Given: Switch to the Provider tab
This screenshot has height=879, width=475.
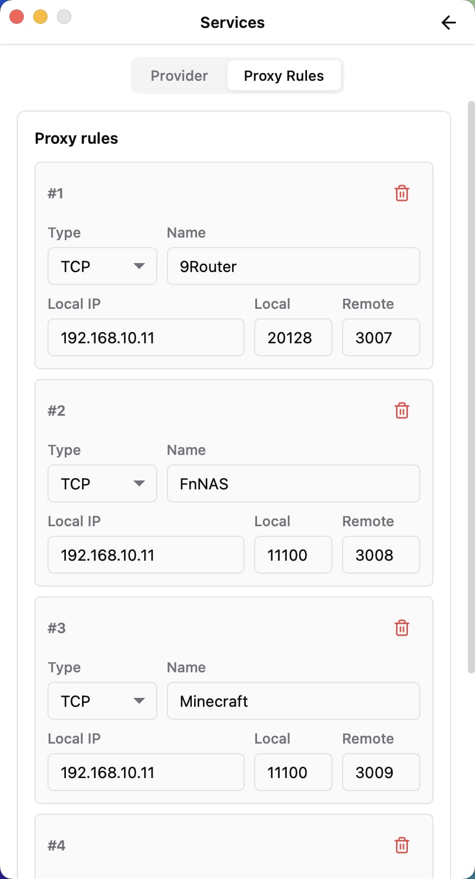Looking at the screenshot, I should click(x=179, y=75).
